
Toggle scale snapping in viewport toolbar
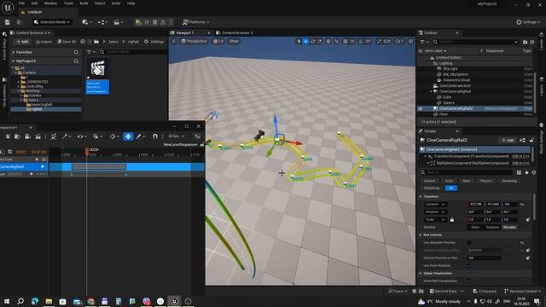[x=379, y=41]
